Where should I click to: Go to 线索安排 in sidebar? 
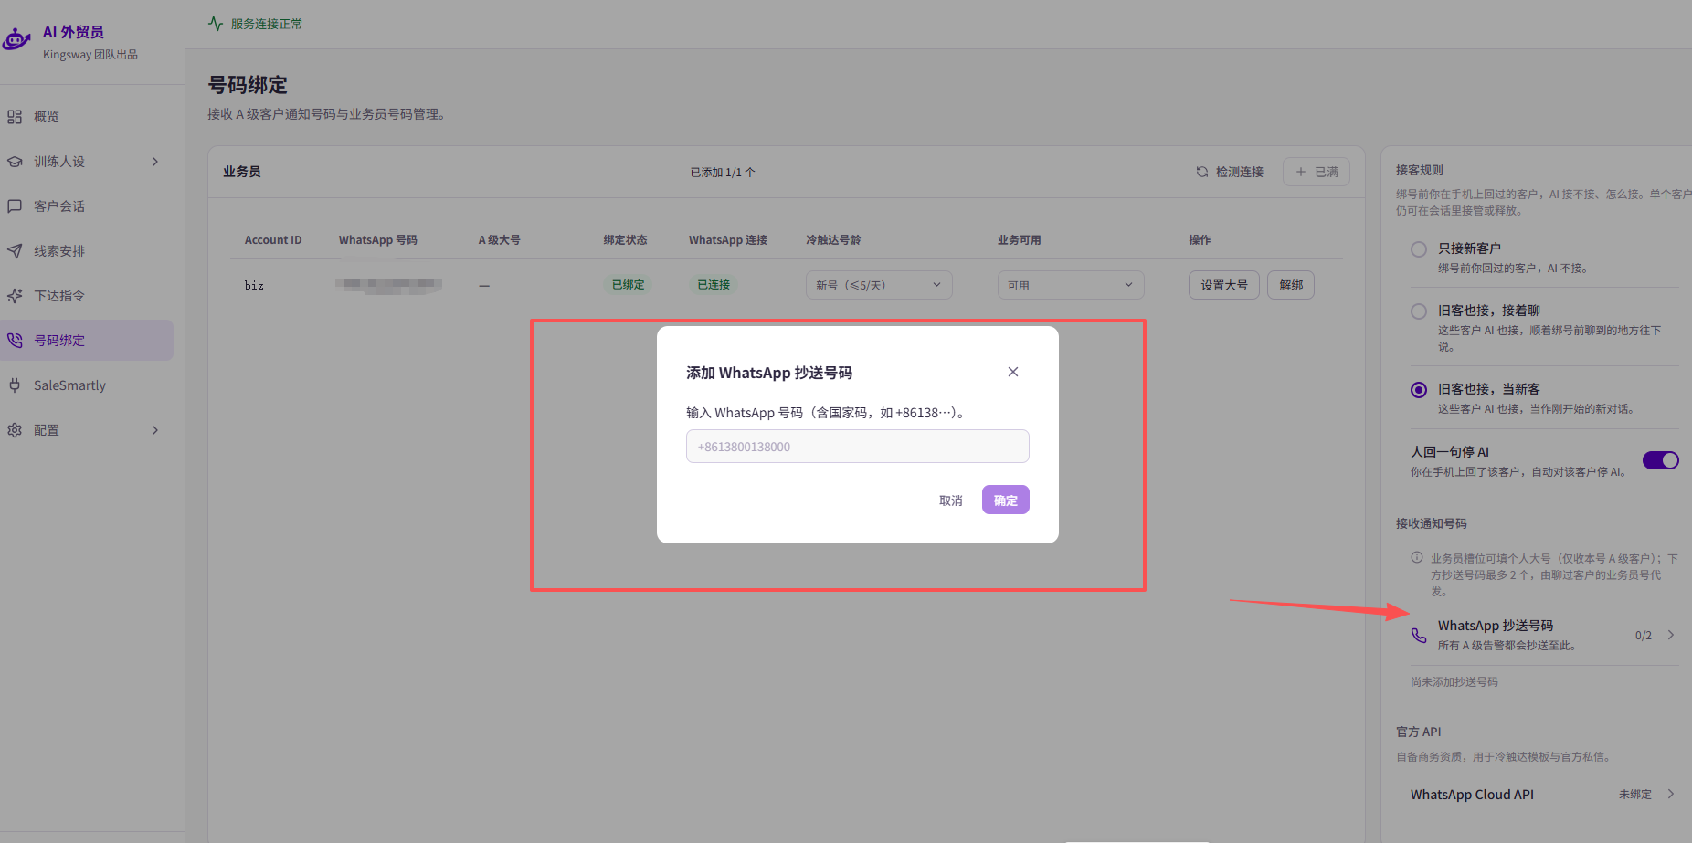tap(87, 251)
